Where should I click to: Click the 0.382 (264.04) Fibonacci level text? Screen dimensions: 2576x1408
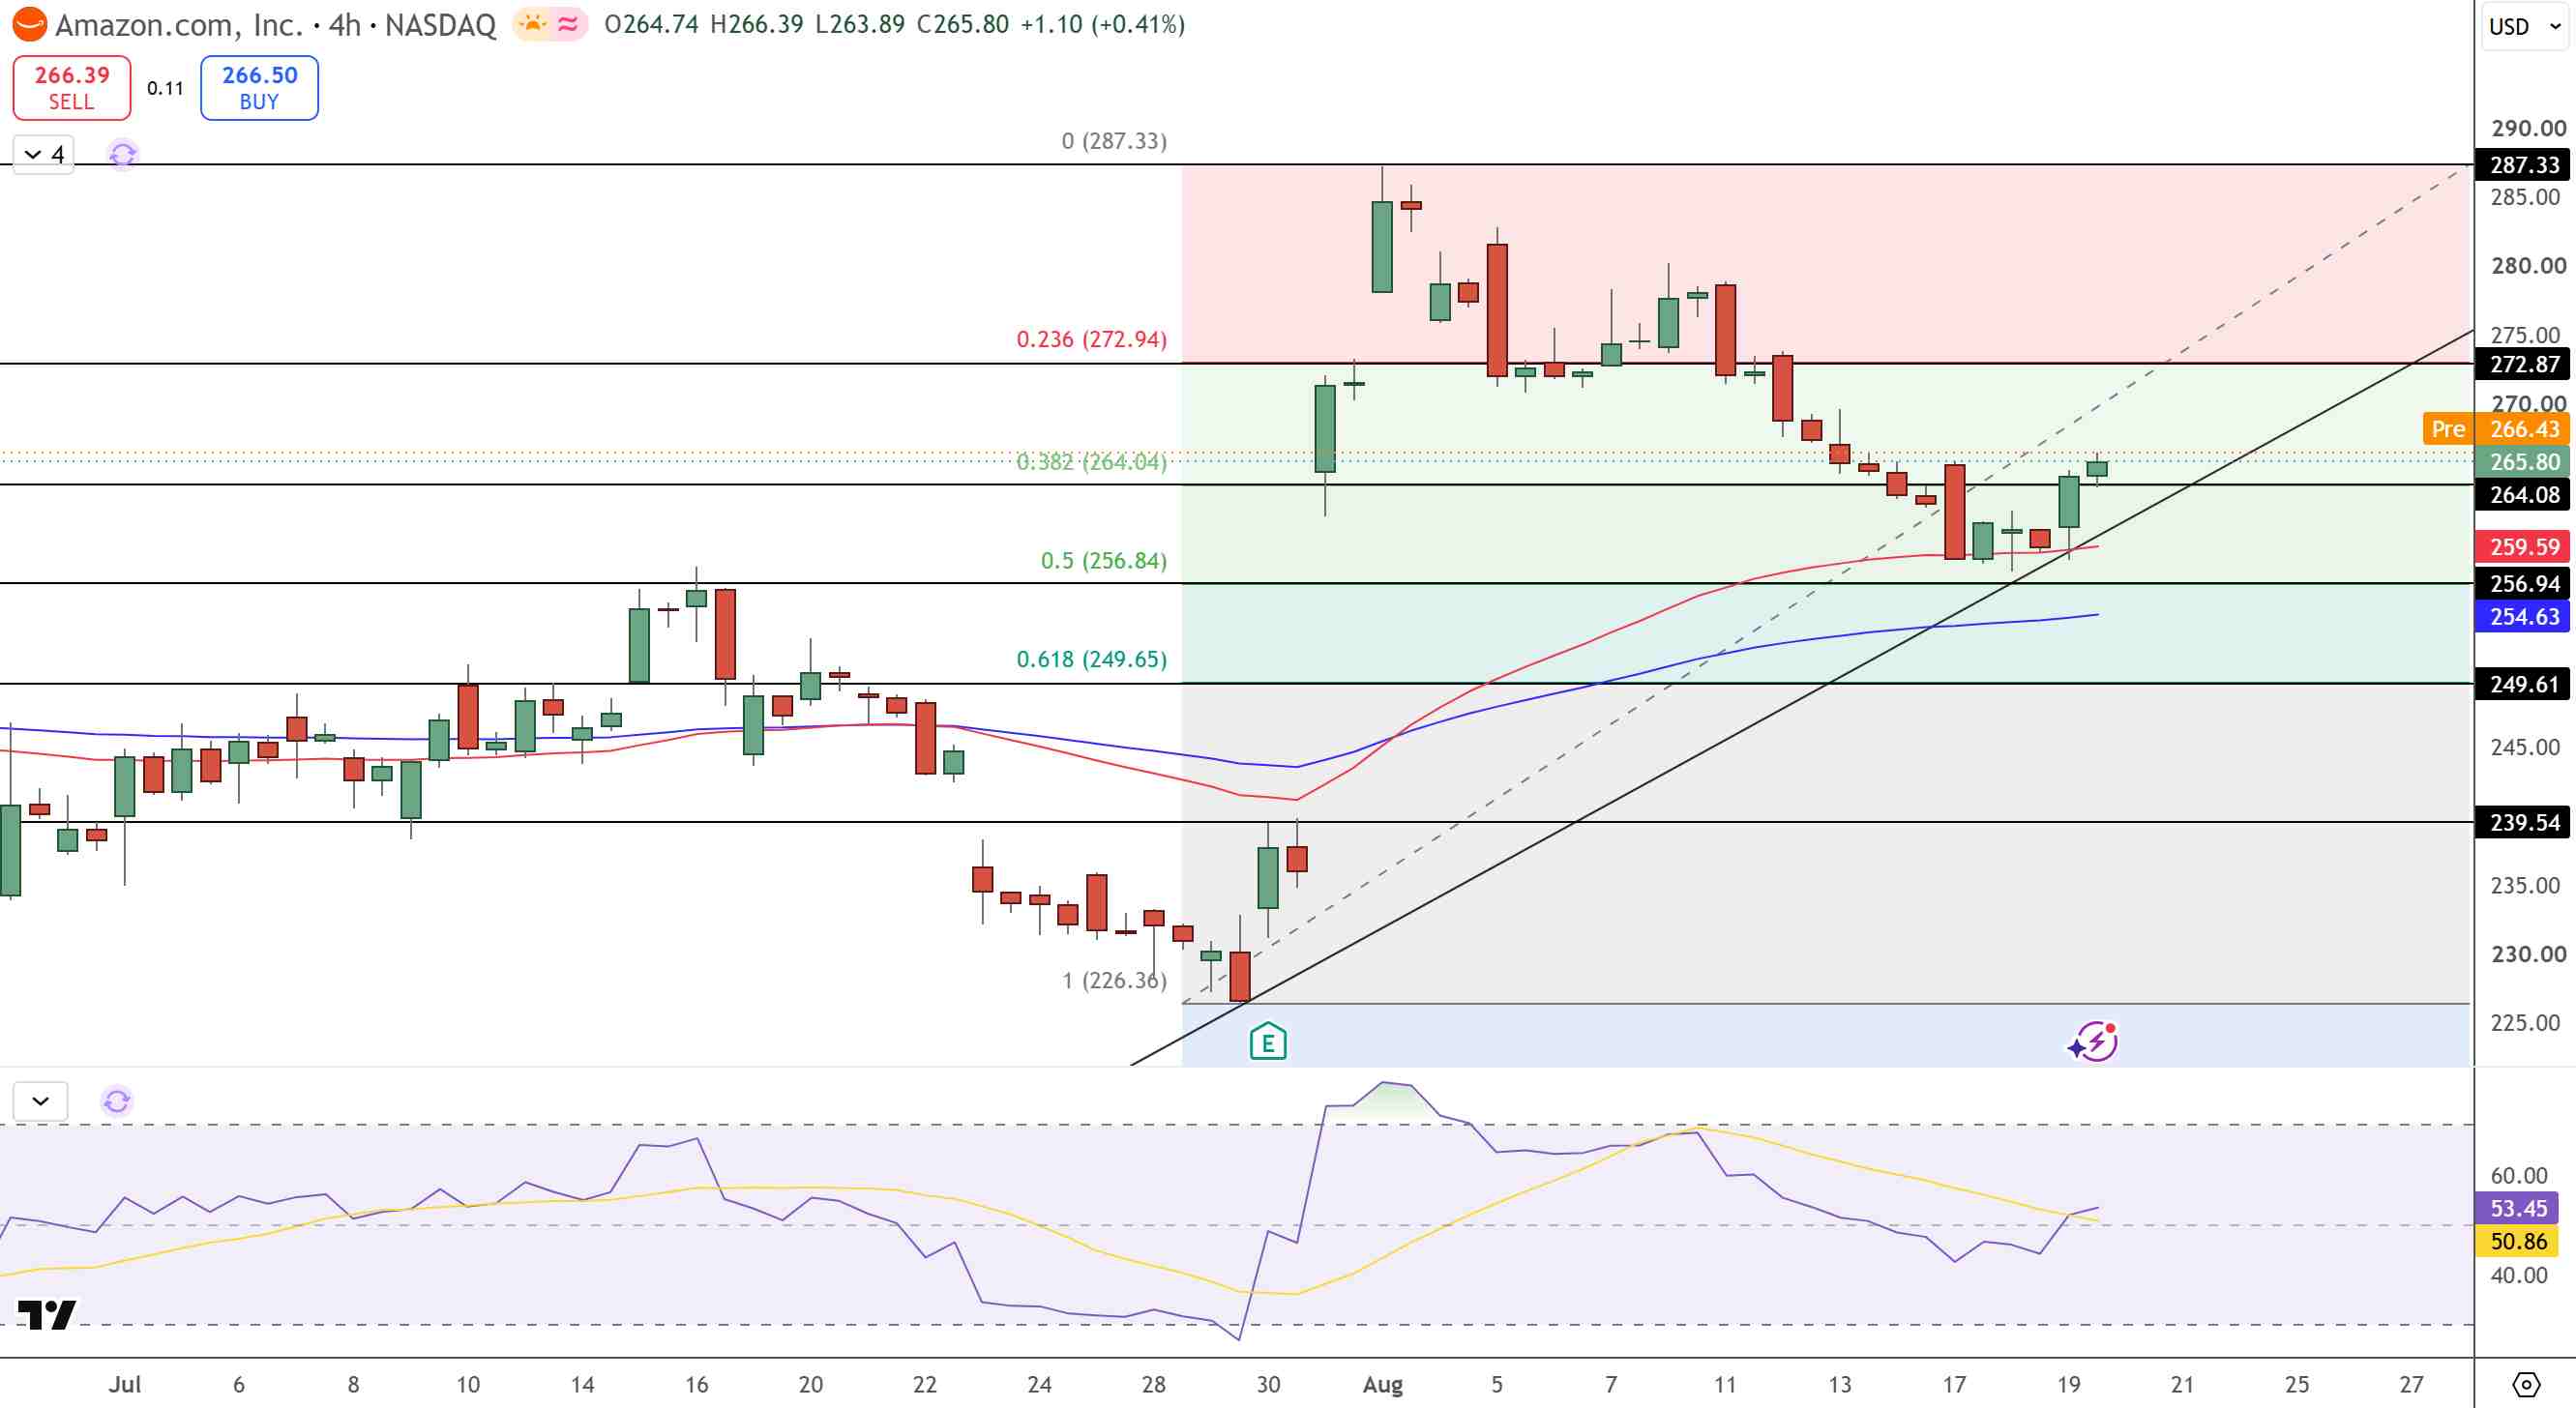[1092, 462]
